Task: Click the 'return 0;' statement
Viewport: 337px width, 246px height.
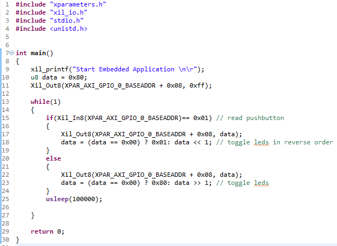Action: pyautogui.click(x=48, y=231)
